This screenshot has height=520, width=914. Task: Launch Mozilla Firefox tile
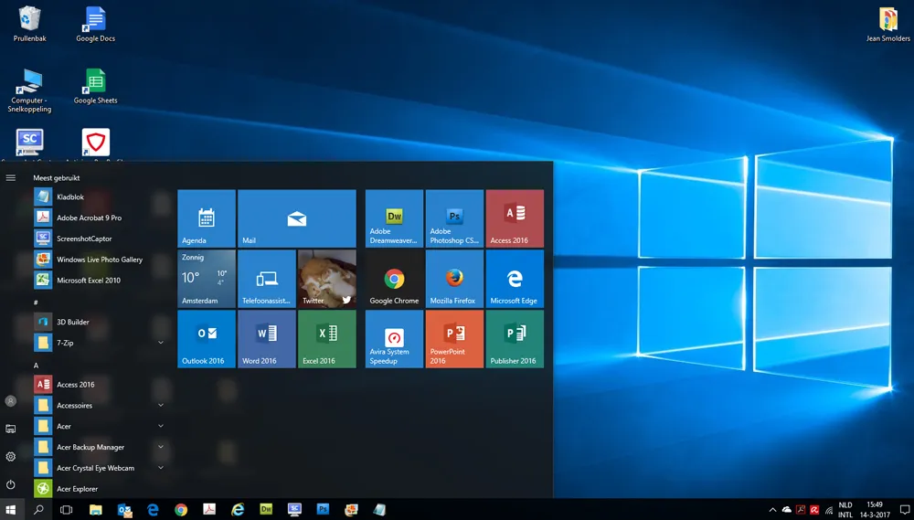454,279
